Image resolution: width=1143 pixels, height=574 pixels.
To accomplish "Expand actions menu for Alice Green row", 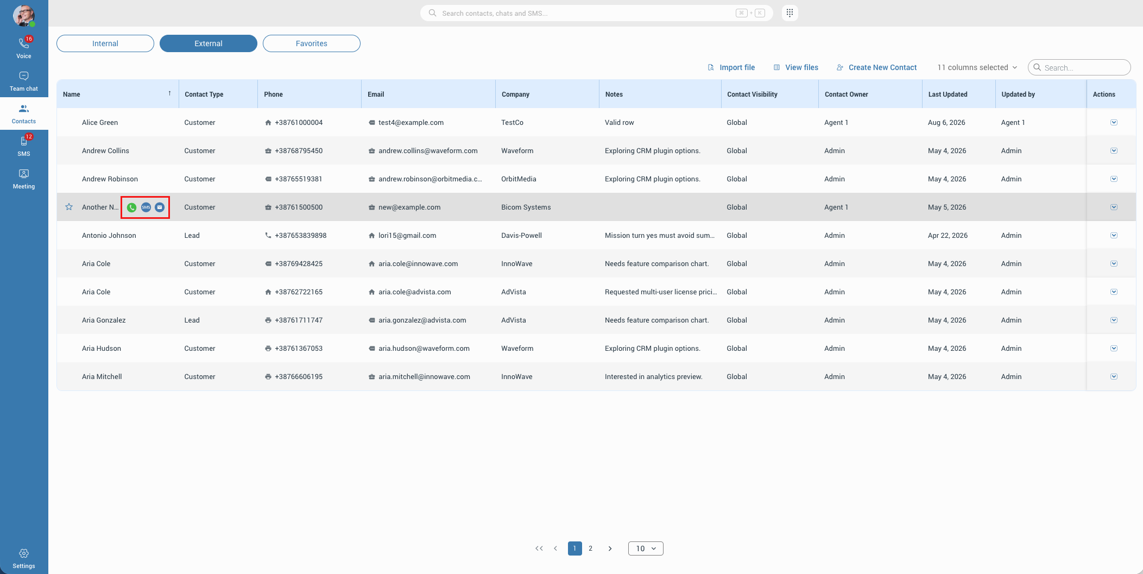I will pyautogui.click(x=1114, y=123).
